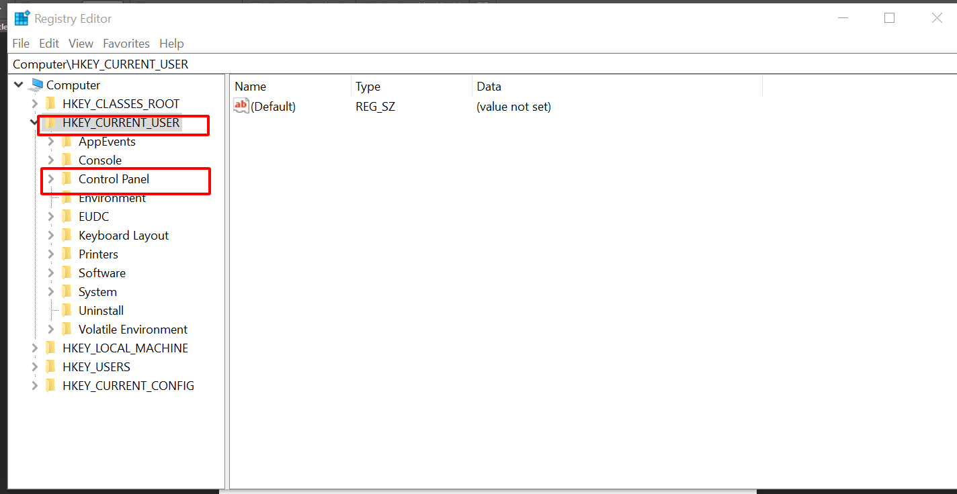Expand the HKEY_LOCAL_MACHINE chevron
The image size is (957, 494).
pyautogui.click(x=35, y=348)
